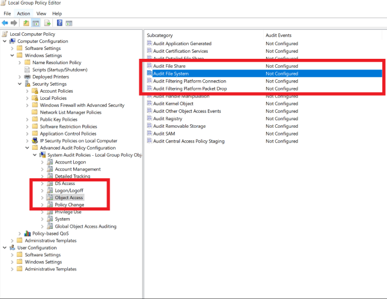387x299 pixels.
Task: Select Application Control Policies
Action: (x=68, y=134)
